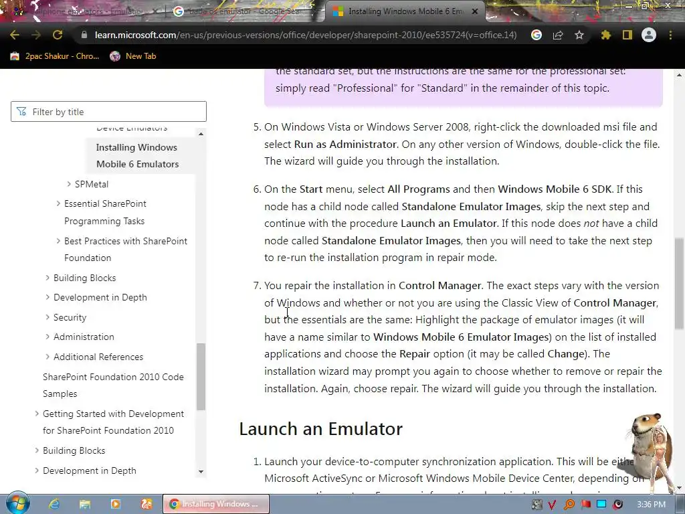Open Getting Started with Development item
Viewport: 685px width, 514px height.
coord(113,422)
